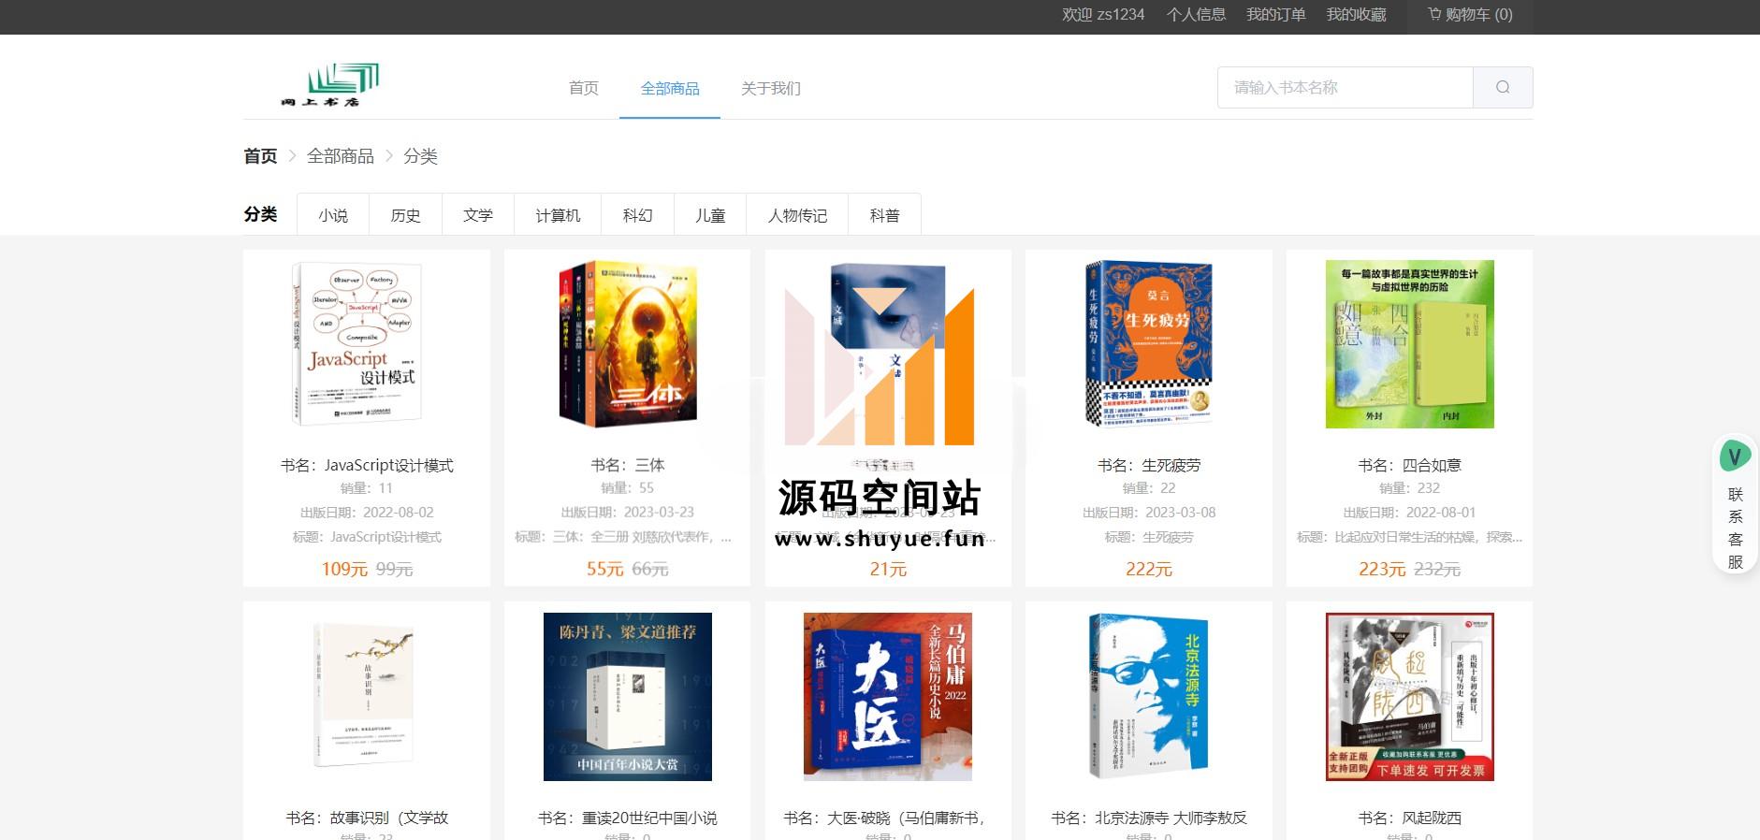This screenshot has width=1760, height=840.
Task: Click the 55元 price of 三体
Action: pos(604,569)
